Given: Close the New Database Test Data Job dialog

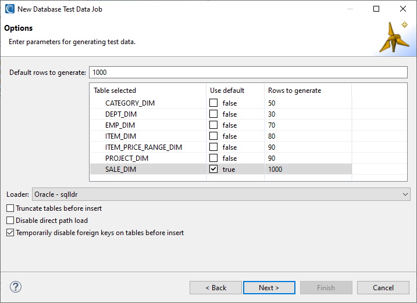Looking at the screenshot, I should pyautogui.click(x=403, y=9).
